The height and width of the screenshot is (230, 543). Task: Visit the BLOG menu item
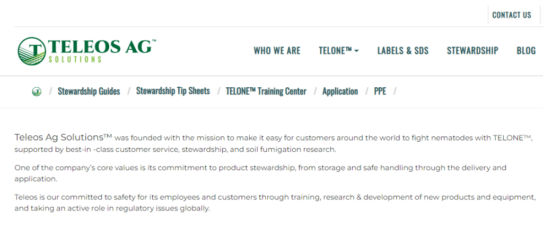tap(526, 51)
